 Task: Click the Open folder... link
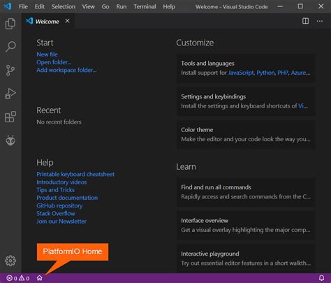tap(54, 62)
